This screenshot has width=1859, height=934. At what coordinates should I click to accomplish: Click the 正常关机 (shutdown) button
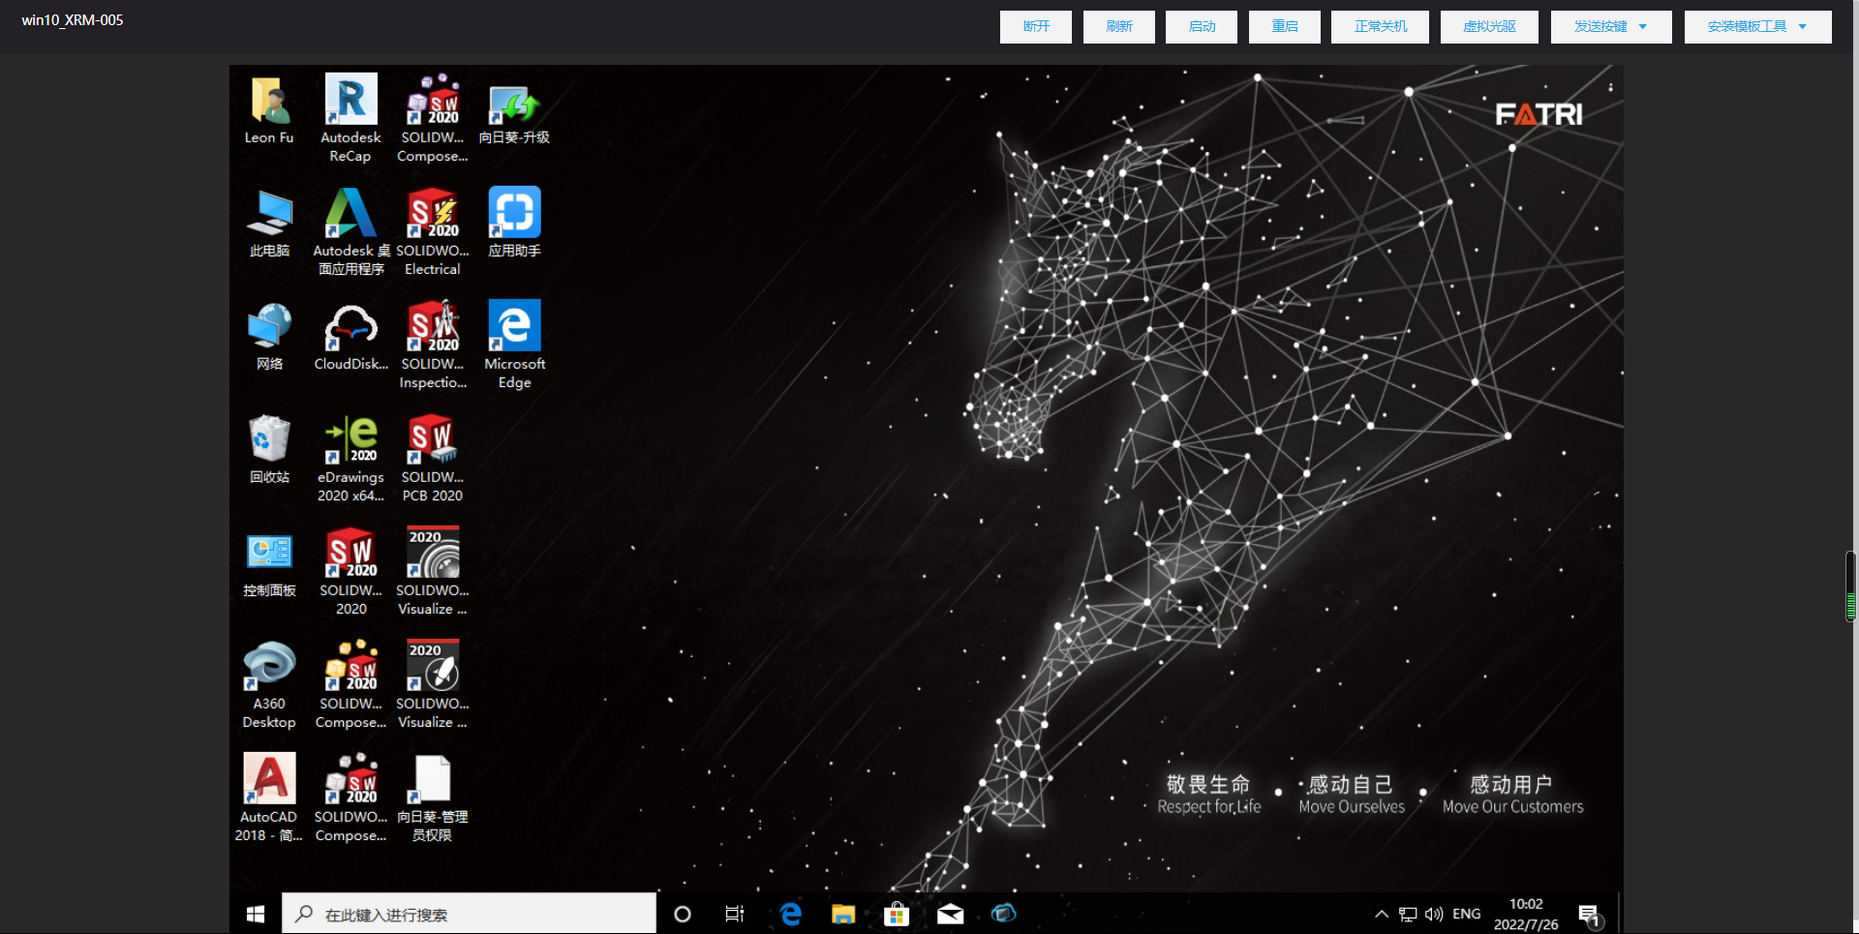(x=1381, y=27)
